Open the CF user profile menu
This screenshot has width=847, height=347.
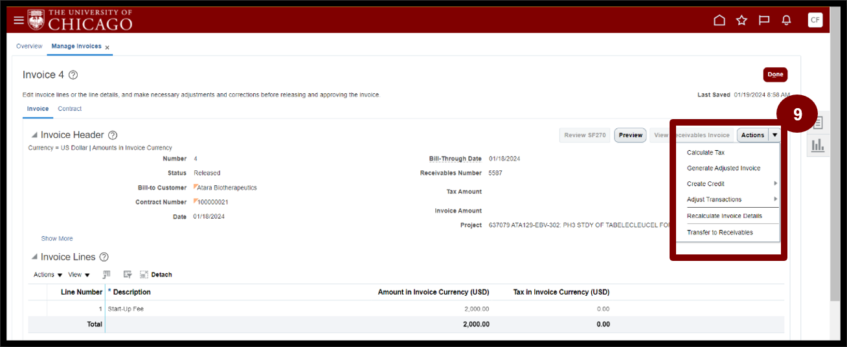(815, 20)
